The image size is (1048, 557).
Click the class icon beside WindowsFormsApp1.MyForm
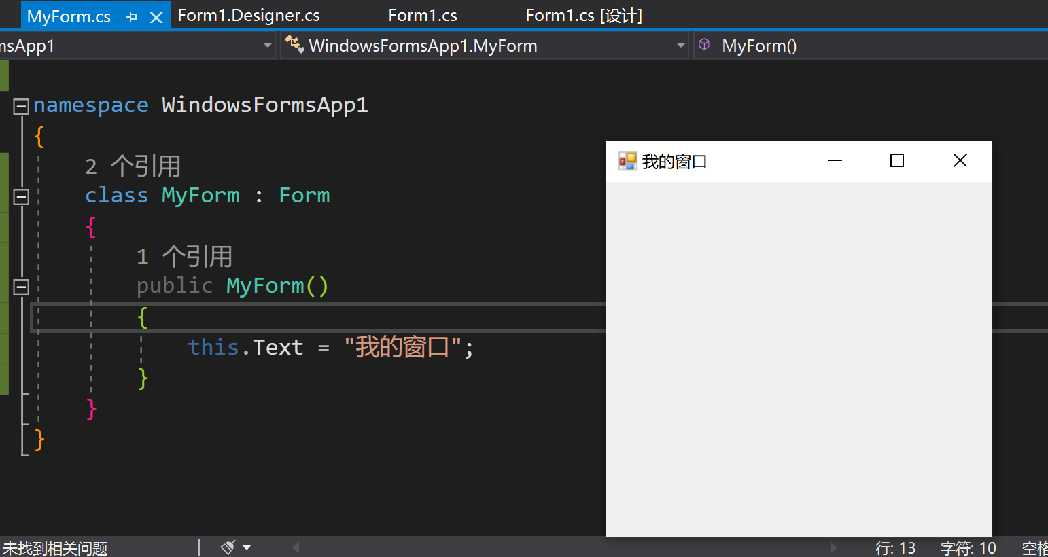pyautogui.click(x=294, y=45)
